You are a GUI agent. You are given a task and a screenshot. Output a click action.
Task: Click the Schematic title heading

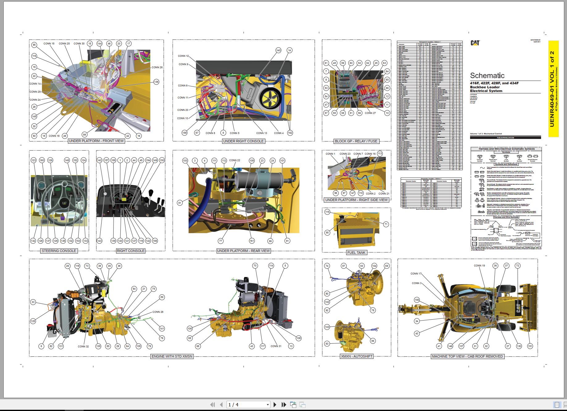click(x=487, y=75)
